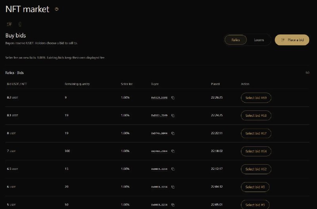Open buyer address in the 300 quantity row
Viewport: 317px width, 209px height.
(159, 151)
